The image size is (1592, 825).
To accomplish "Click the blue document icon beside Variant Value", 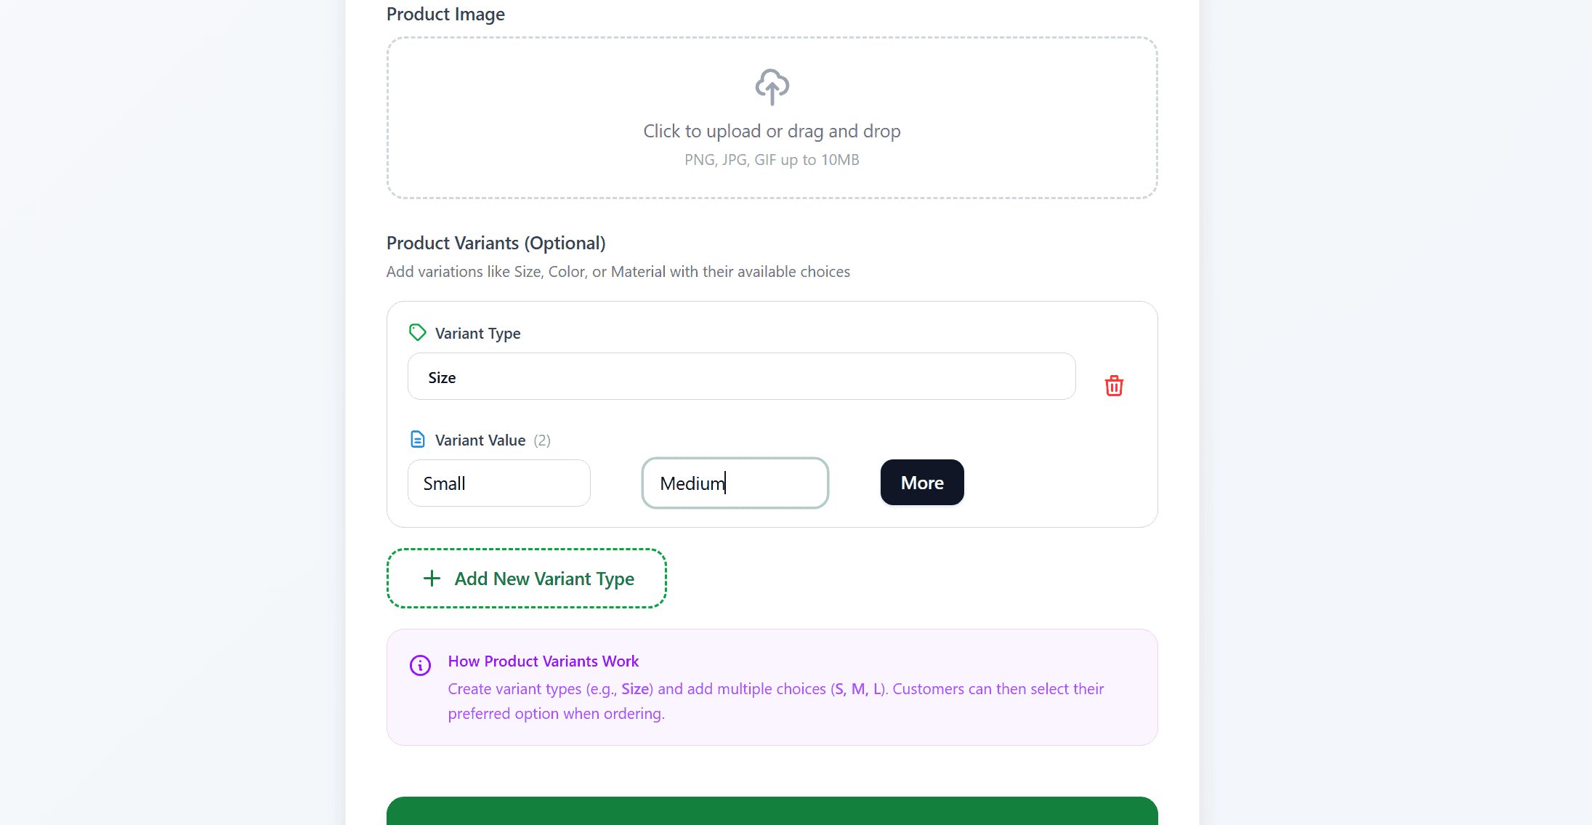I will pos(417,438).
